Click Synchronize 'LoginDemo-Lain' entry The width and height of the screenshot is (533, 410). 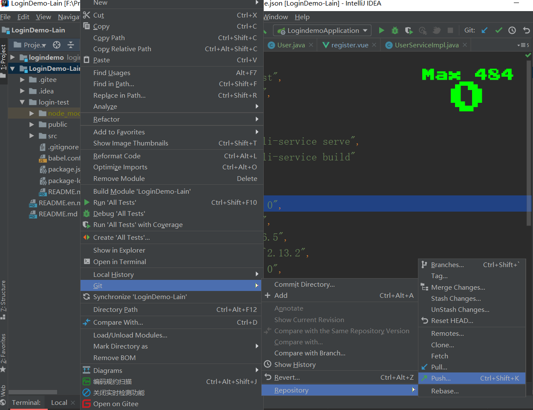[172, 297]
